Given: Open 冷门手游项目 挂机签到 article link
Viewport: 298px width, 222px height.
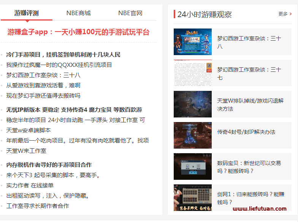Looking at the screenshot, I should pyautogui.click(x=63, y=55).
